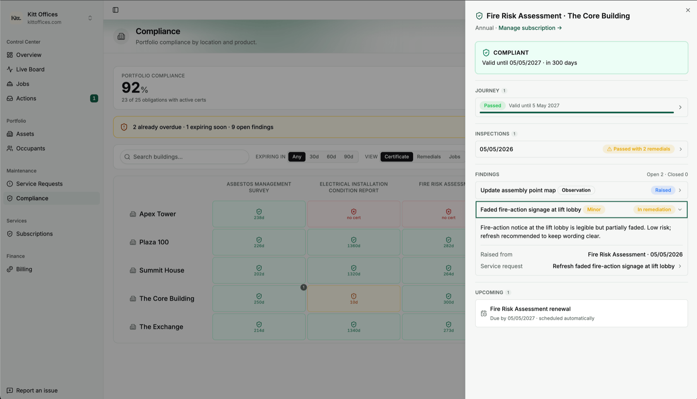Click the Compliance shield icon in sidebar
The height and width of the screenshot is (399, 697).
[x=10, y=198]
